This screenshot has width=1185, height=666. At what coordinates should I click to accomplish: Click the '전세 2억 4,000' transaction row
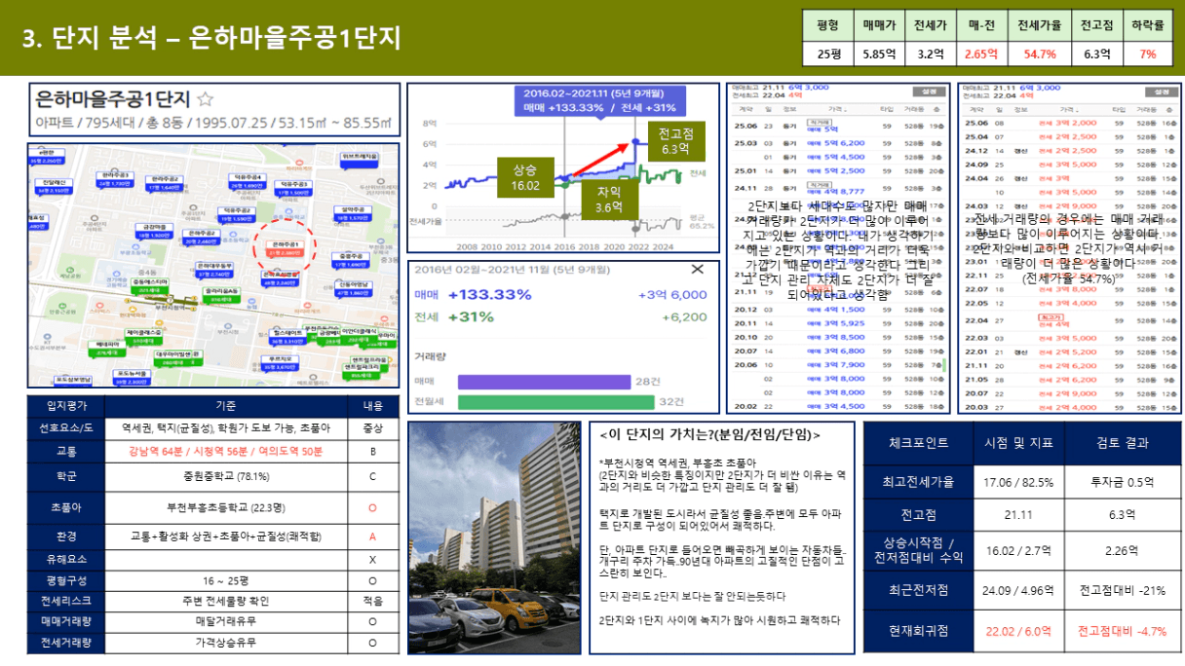tap(1070, 407)
